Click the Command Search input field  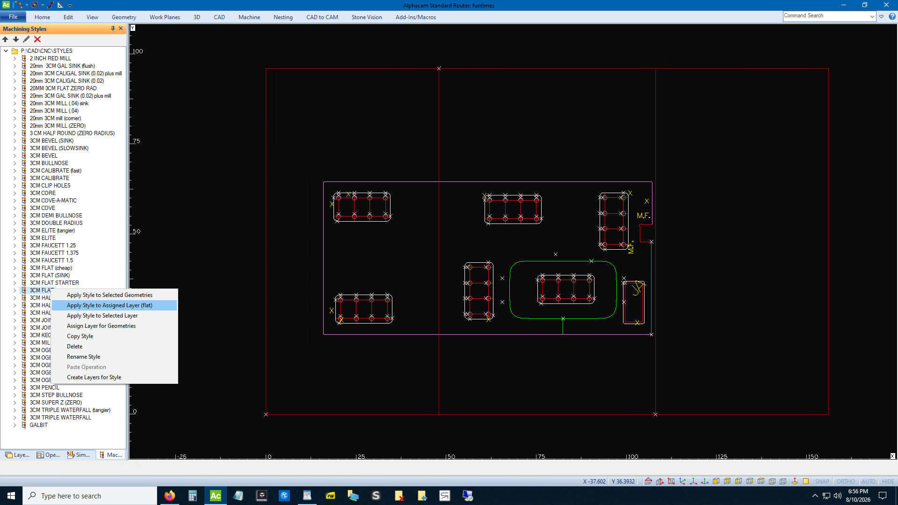826,16
